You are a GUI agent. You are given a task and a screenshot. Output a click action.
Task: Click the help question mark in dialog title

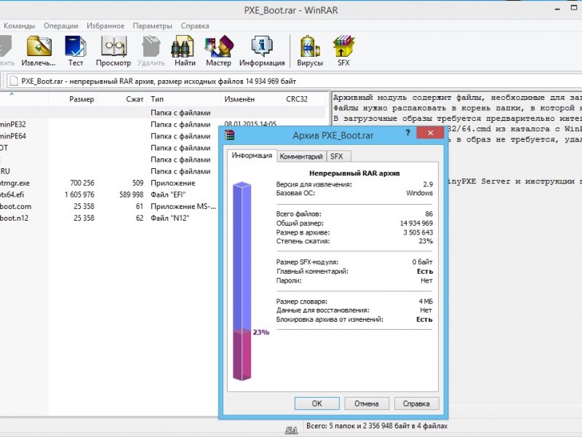click(407, 133)
